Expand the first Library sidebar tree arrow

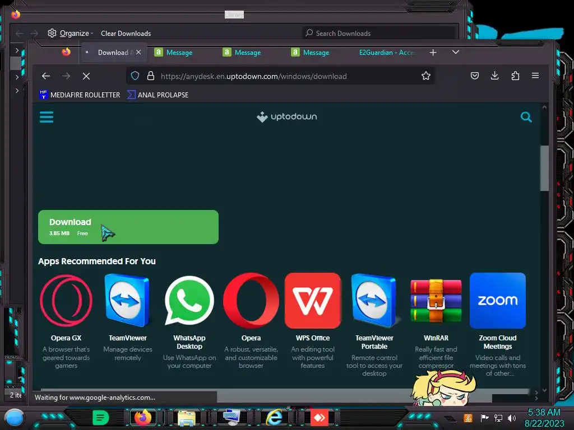click(17, 50)
